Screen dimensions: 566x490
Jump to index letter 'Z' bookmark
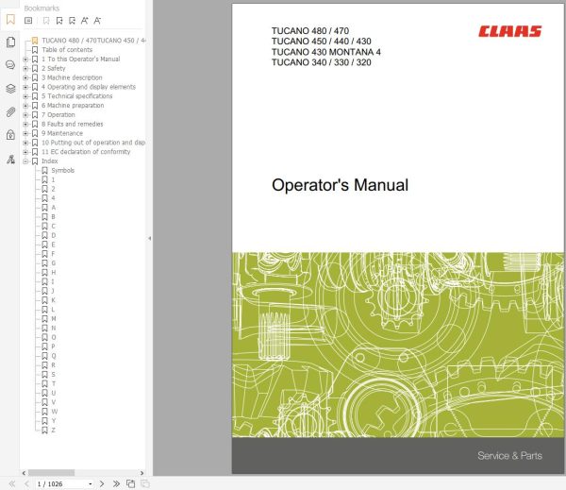click(x=54, y=430)
